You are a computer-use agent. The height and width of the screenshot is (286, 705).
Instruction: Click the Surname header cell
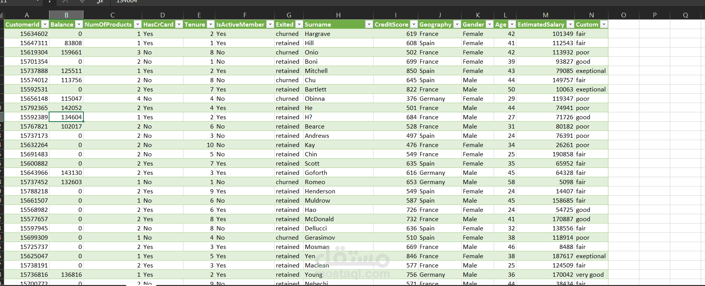pyautogui.click(x=338, y=24)
